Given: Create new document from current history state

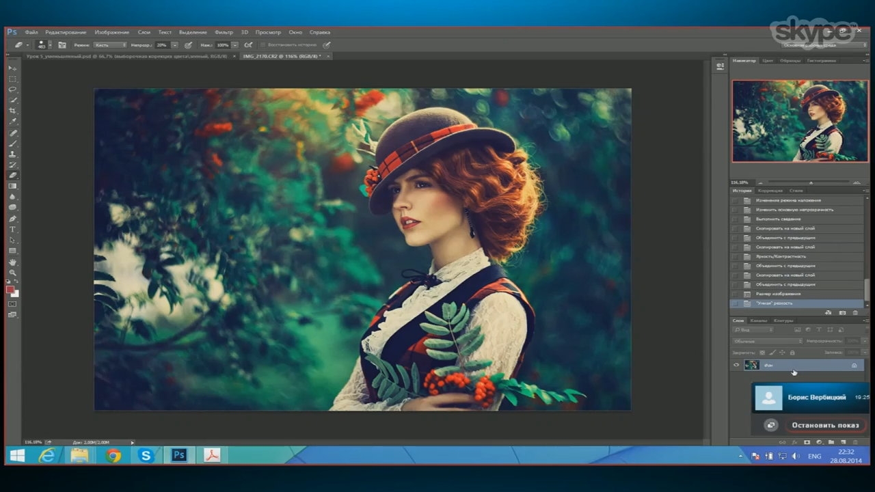Looking at the screenshot, I should click(829, 312).
